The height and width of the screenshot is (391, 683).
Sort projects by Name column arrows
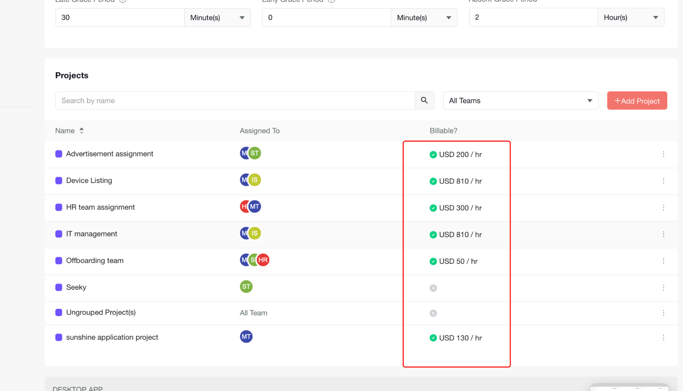coord(81,131)
